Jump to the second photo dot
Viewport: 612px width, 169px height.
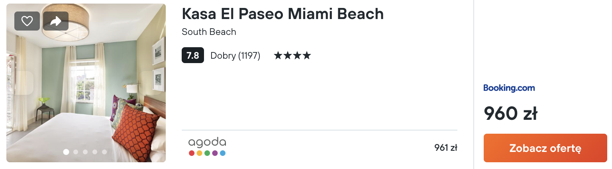point(76,152)
